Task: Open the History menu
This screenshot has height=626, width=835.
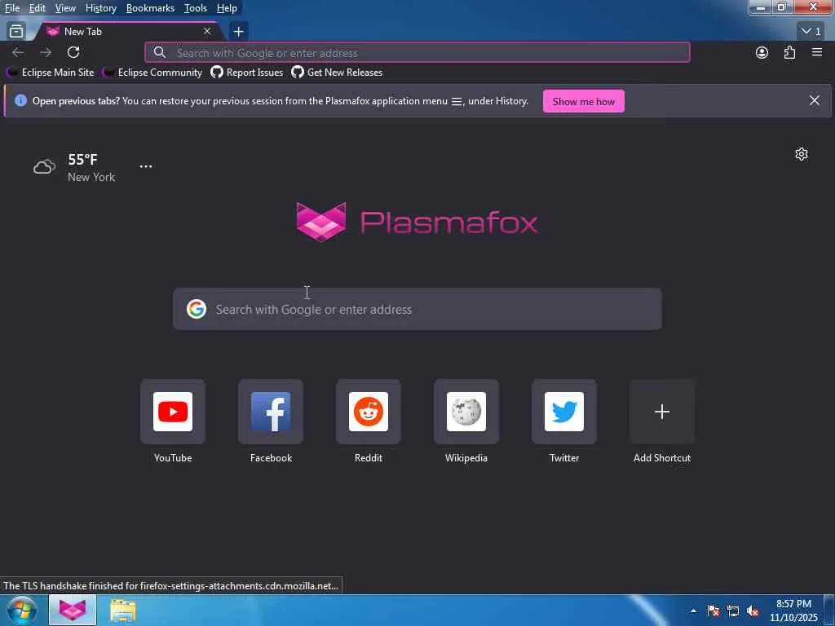Action: coord(100,8)
